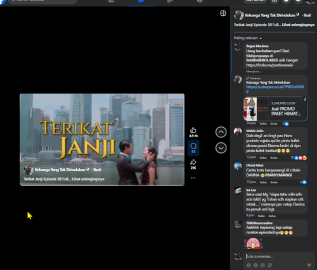The image size is (317, 270).
Task: Click the Terikat Janji video frame
Action: pyautogui.click(x=102, y=140)
